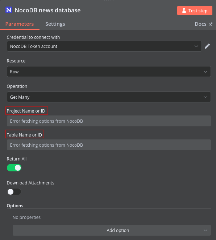Click the pencil icon to edit credential

(207, 46)
